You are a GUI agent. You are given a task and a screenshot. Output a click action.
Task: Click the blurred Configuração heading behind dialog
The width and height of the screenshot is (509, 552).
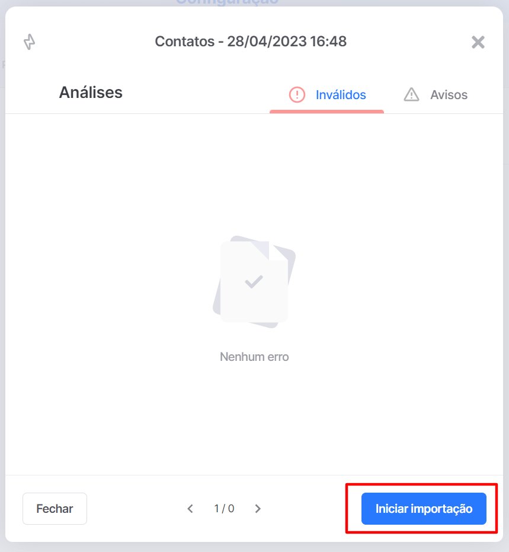(x=227, y=3)
